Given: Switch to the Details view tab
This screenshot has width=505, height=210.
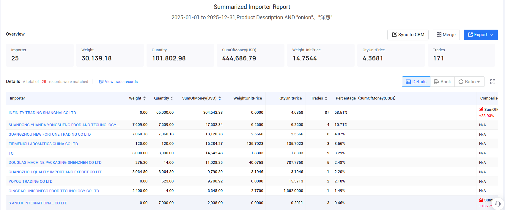Looking at the screenshot, I should click(x=416, y=82).
